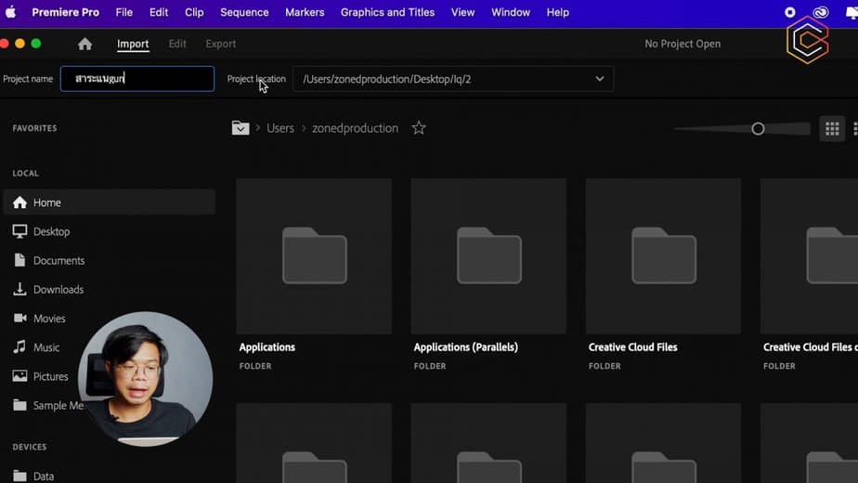Click the Project location path text
The image size is (858, 483).
(x=387, y=79)
